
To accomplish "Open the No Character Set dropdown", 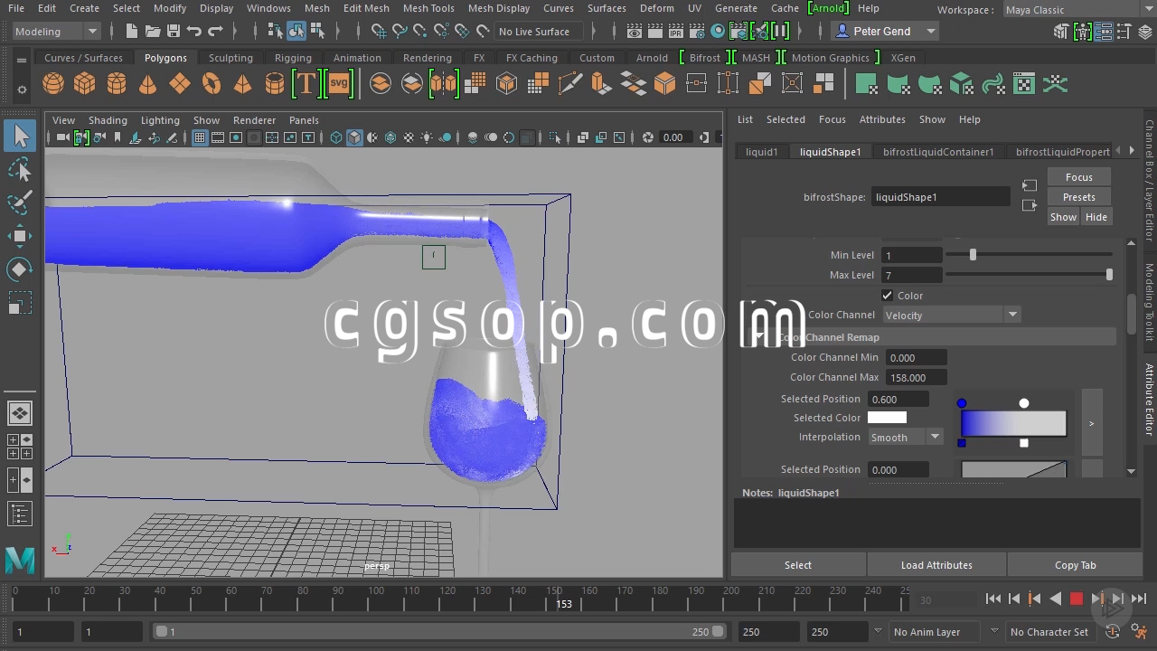I will pos(1049,632).
